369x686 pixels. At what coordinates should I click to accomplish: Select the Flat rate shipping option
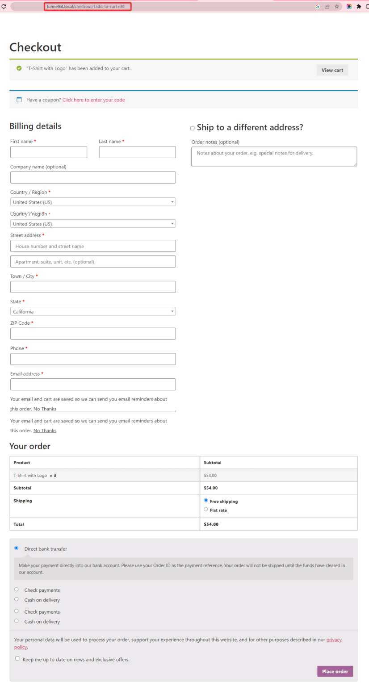pyautogui.click(x=206, y=509)
